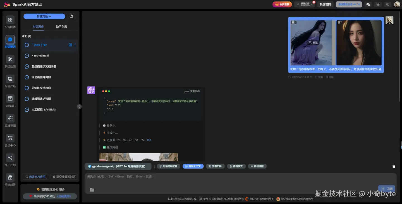Toggle dark mode moon icon
Screen dimensions: 402x204
[387, 4]
